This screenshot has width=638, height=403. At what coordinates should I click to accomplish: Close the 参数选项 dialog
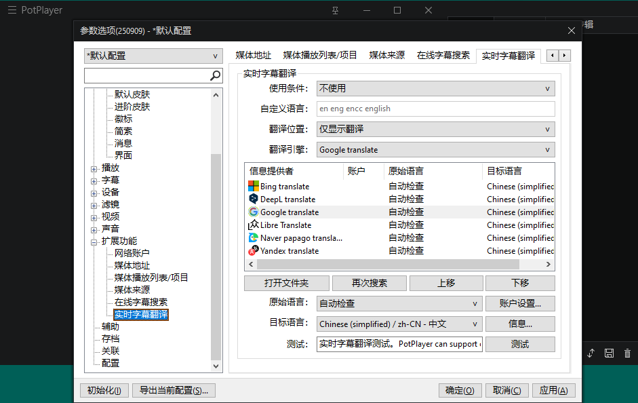click(572, 31)
